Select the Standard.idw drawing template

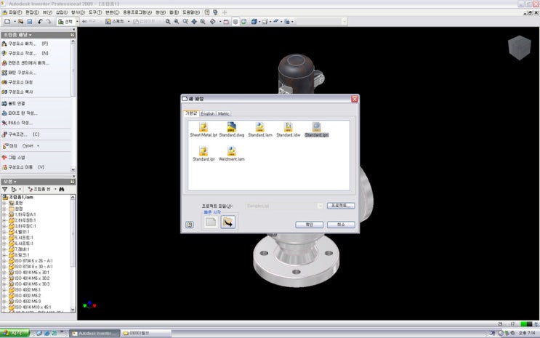click(x=289, y=130)
